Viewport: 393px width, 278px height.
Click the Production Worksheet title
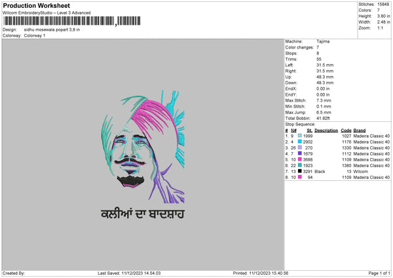click(x=36, y=5)
